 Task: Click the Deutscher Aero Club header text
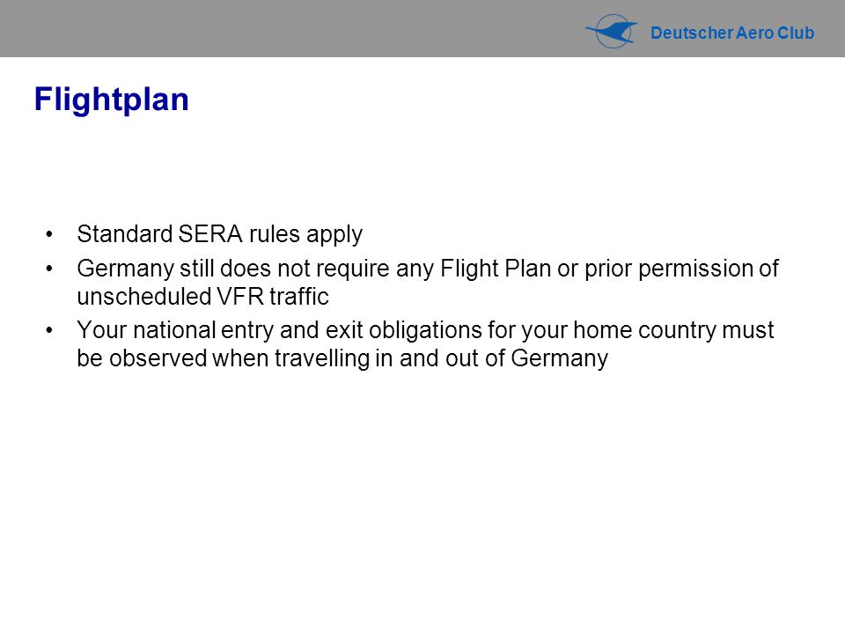(732, 33)
